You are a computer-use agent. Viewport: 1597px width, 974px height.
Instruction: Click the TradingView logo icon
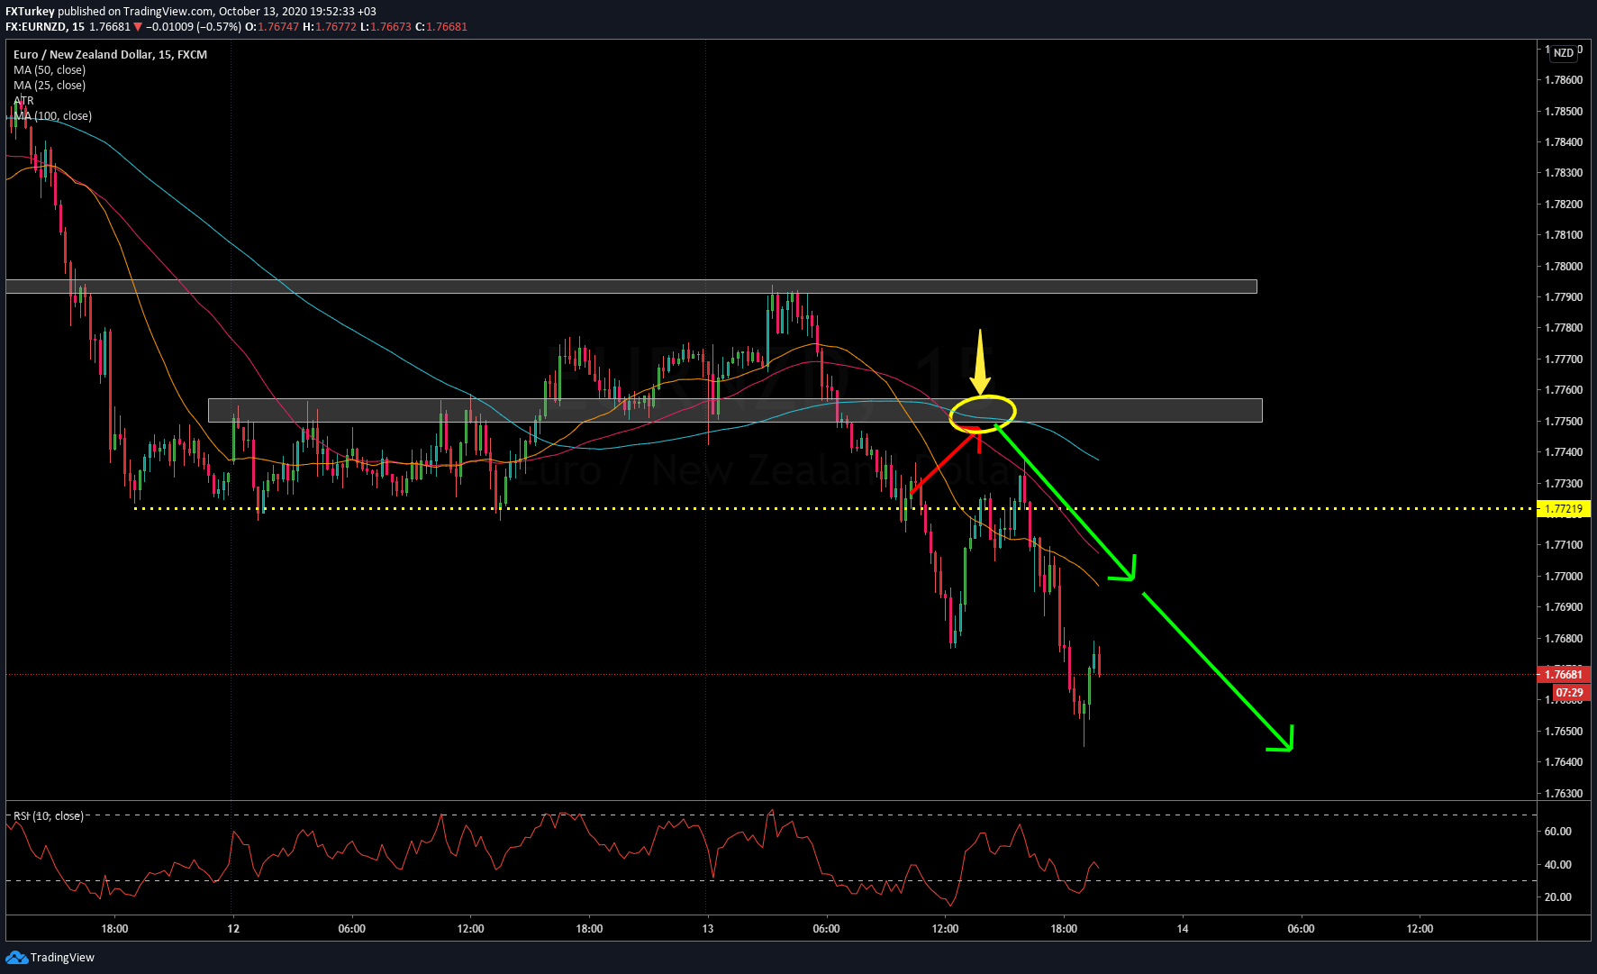click(x=16, y=957)
